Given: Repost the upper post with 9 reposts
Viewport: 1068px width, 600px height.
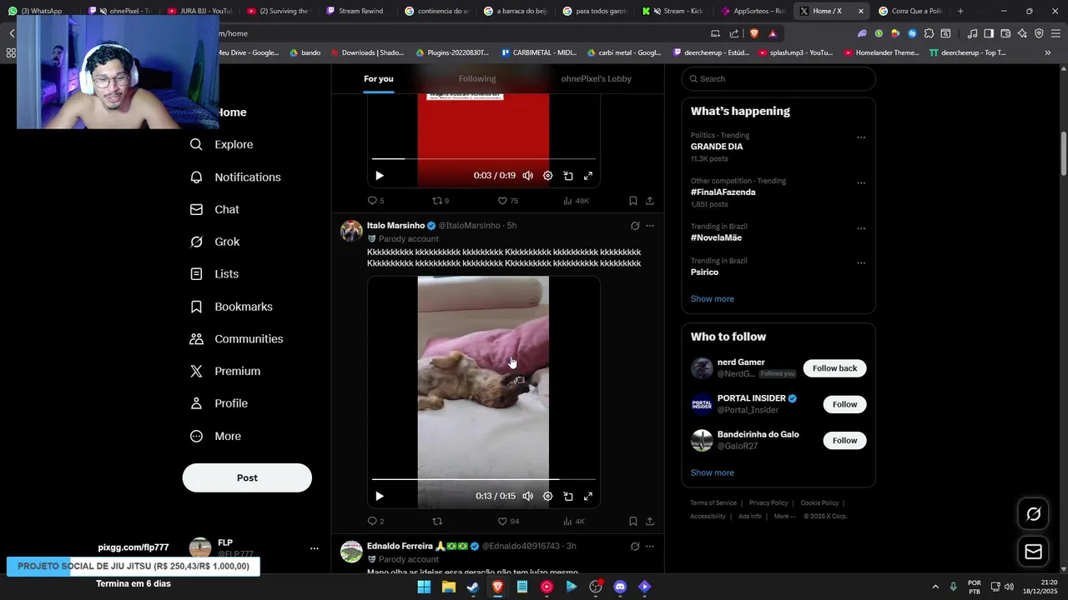Looking at the screenshot, I should (x=441, y=201).
